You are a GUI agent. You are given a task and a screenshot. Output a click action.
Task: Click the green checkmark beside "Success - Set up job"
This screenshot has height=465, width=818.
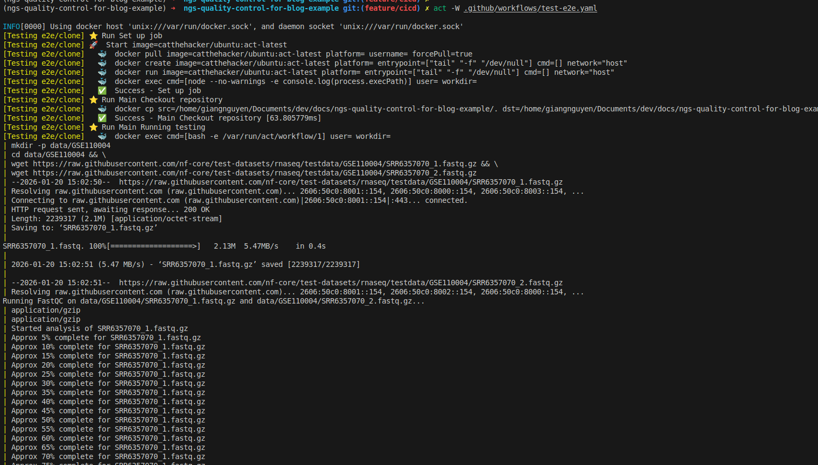point(102,90)
